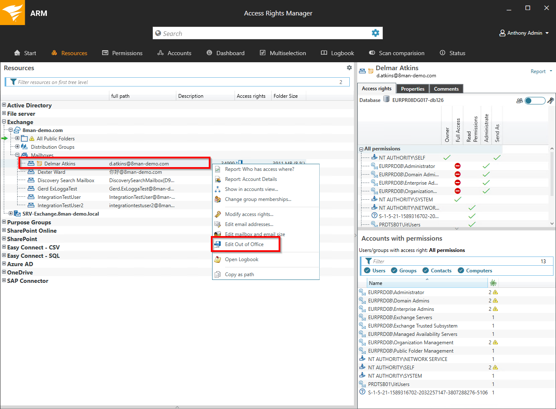Click the Scan comparision icon
The width and height of the screenshot is (556, 409).
point(372,53)
